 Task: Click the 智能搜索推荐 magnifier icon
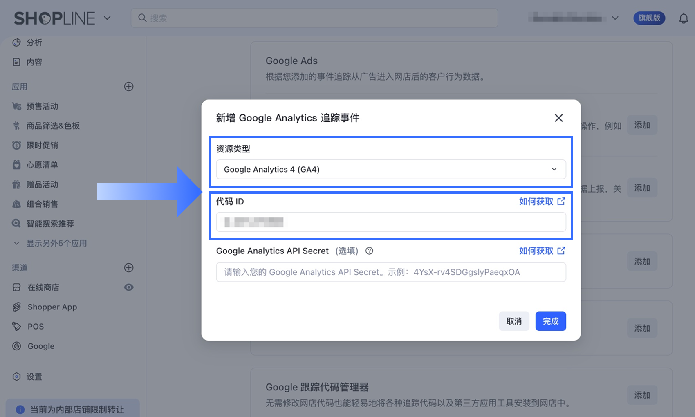click(16, 224)
